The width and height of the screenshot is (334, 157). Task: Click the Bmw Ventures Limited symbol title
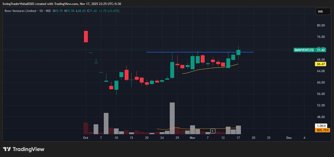pos(20,11)
